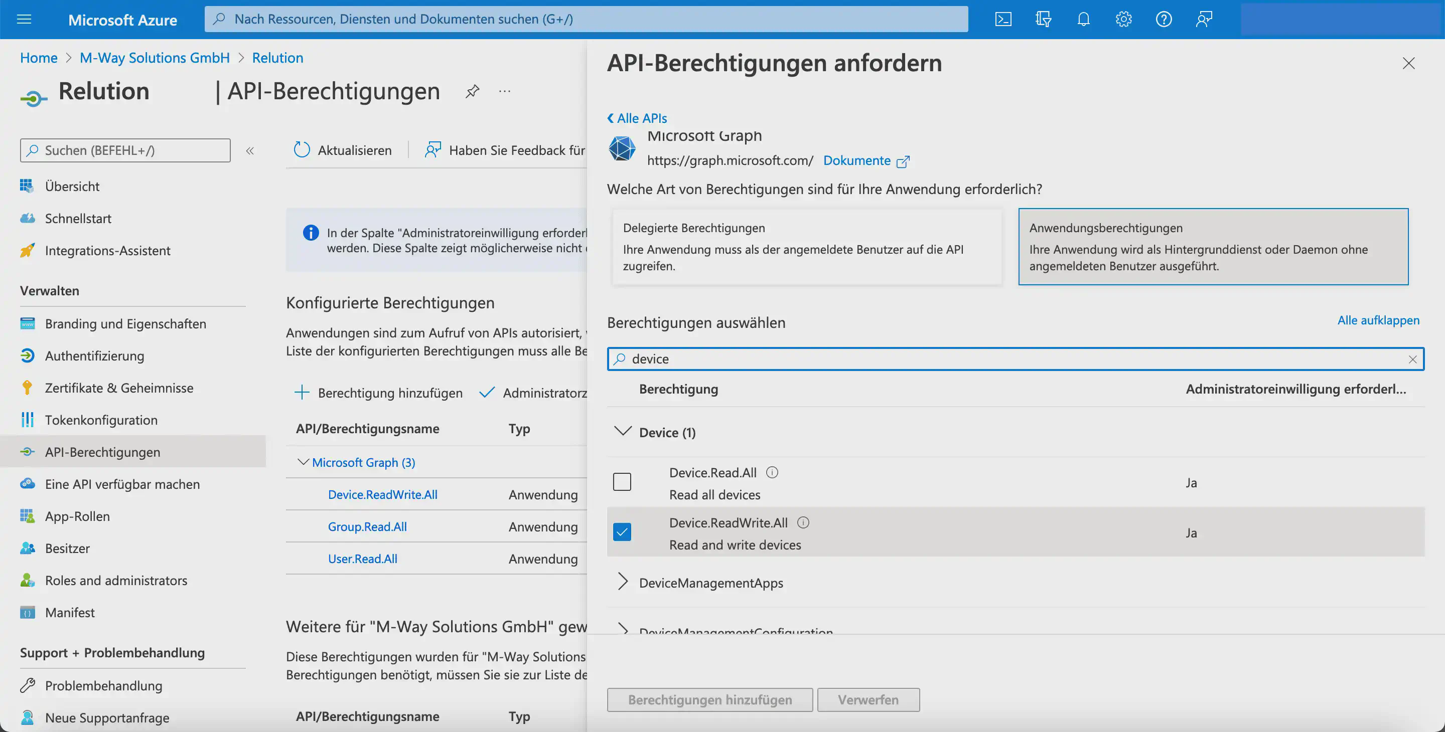Open Zertifikate & Geheimnisse in sidebar

pos(119,388)
